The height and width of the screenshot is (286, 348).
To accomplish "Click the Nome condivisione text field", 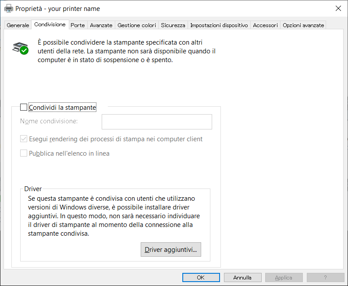I will [x=156, y=122].
